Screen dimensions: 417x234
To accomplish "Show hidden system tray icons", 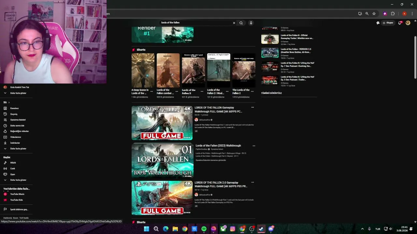I will coord(362,229).
